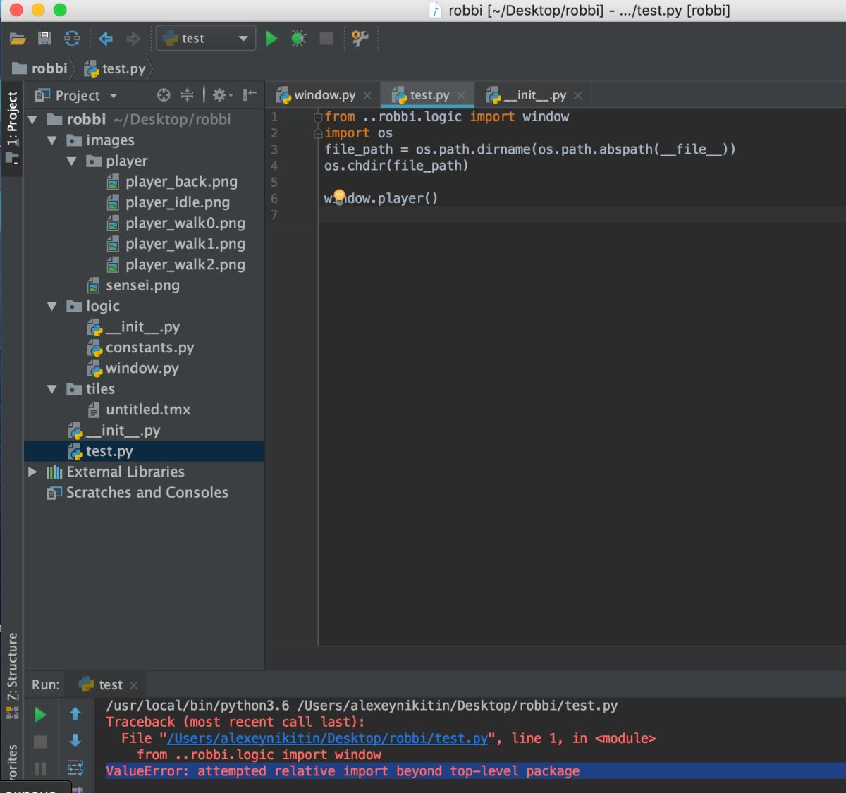Collapse the 'logic' folder
The image size is (846, 793).
click(51, 306)
